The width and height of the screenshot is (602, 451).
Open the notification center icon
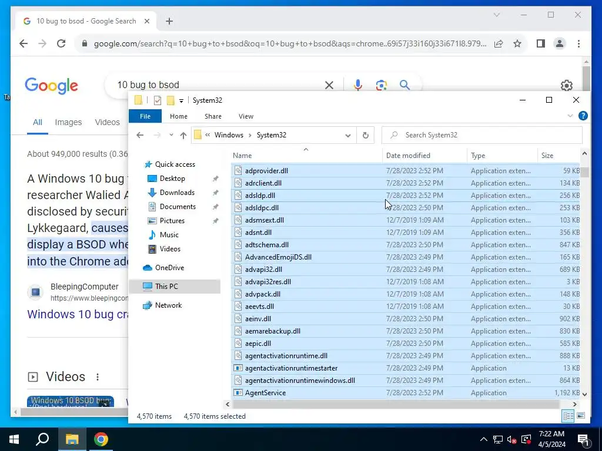click(x=583, y=439)
